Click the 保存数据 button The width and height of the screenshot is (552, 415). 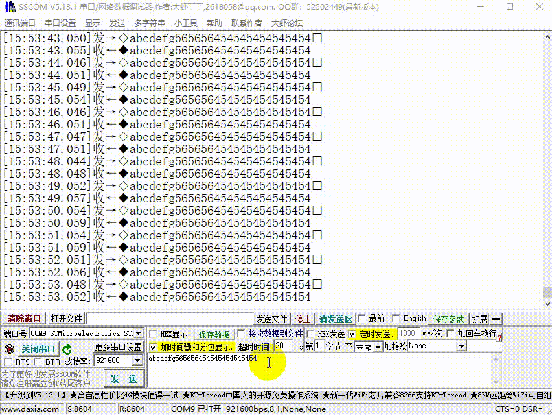click(214, 335)
